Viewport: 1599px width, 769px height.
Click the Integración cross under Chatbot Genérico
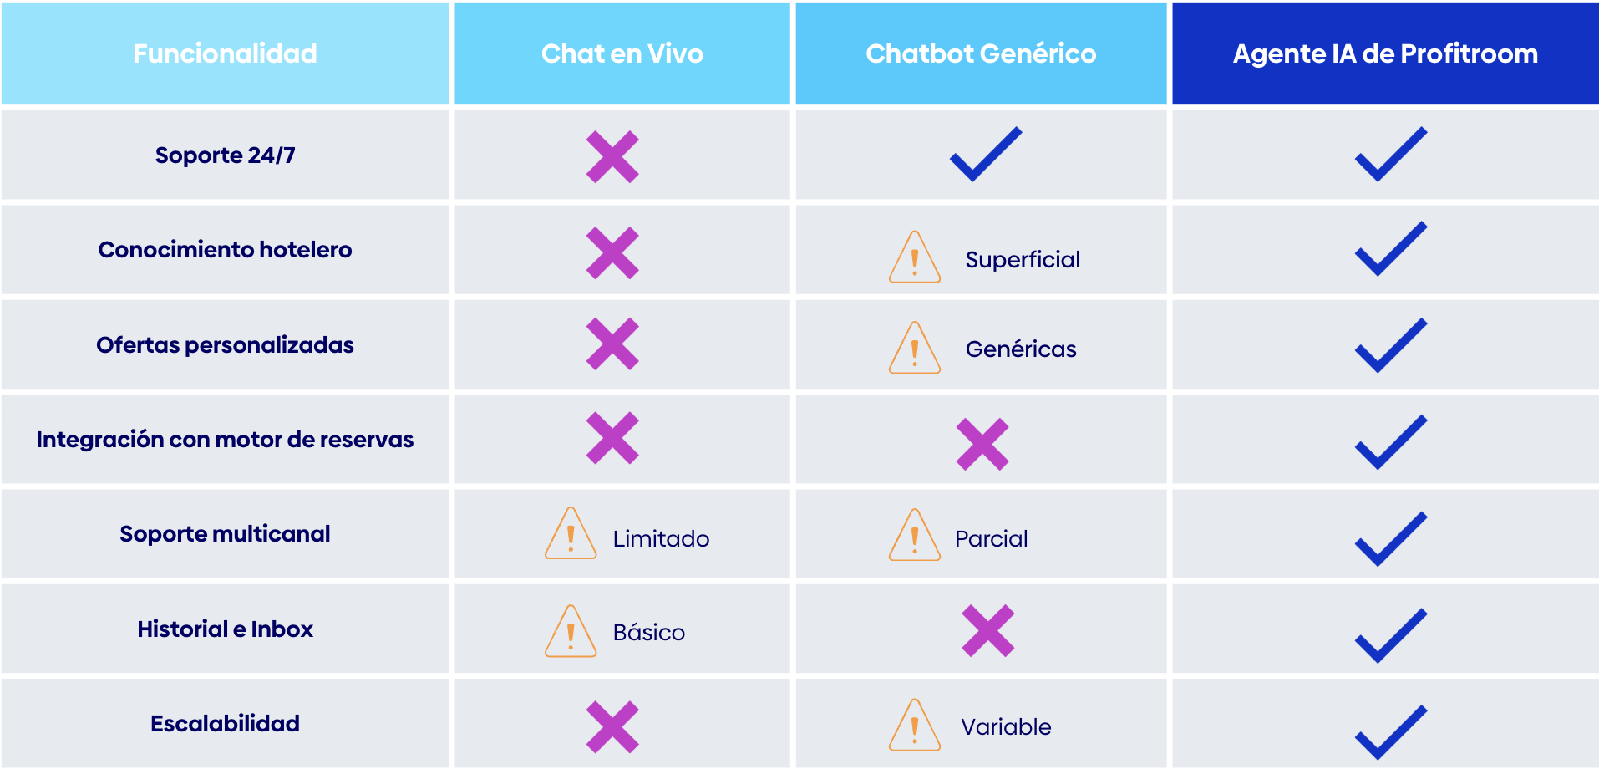pos(982,444)
